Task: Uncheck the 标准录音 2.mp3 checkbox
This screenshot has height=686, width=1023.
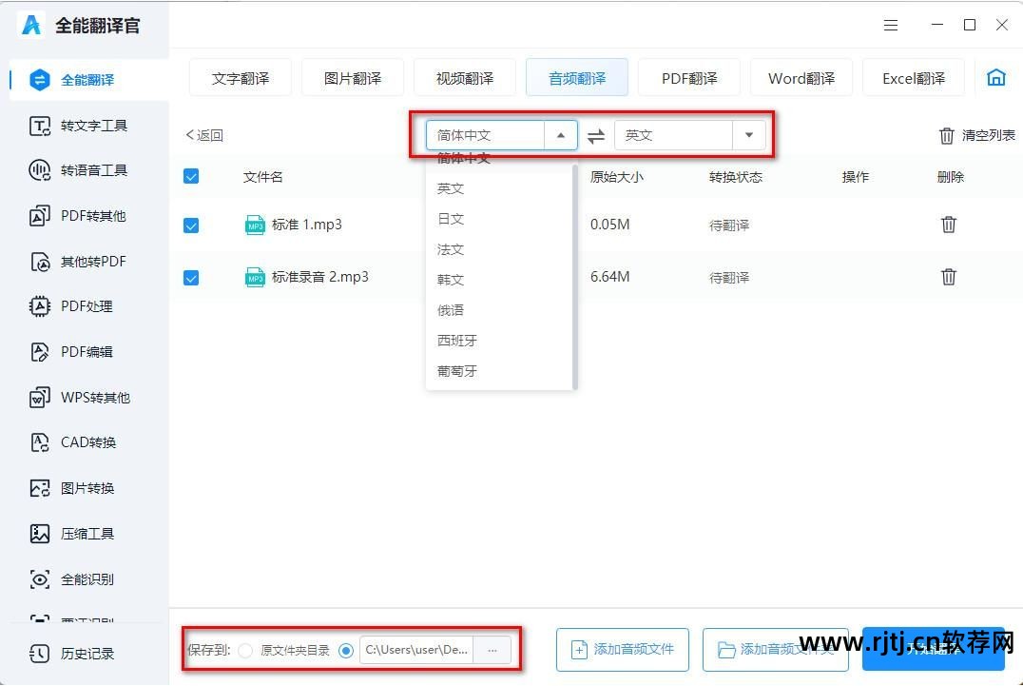Action: (191, 278)
